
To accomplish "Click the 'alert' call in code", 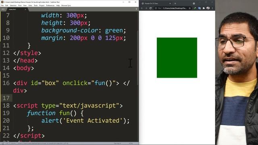I will (50, 121).
